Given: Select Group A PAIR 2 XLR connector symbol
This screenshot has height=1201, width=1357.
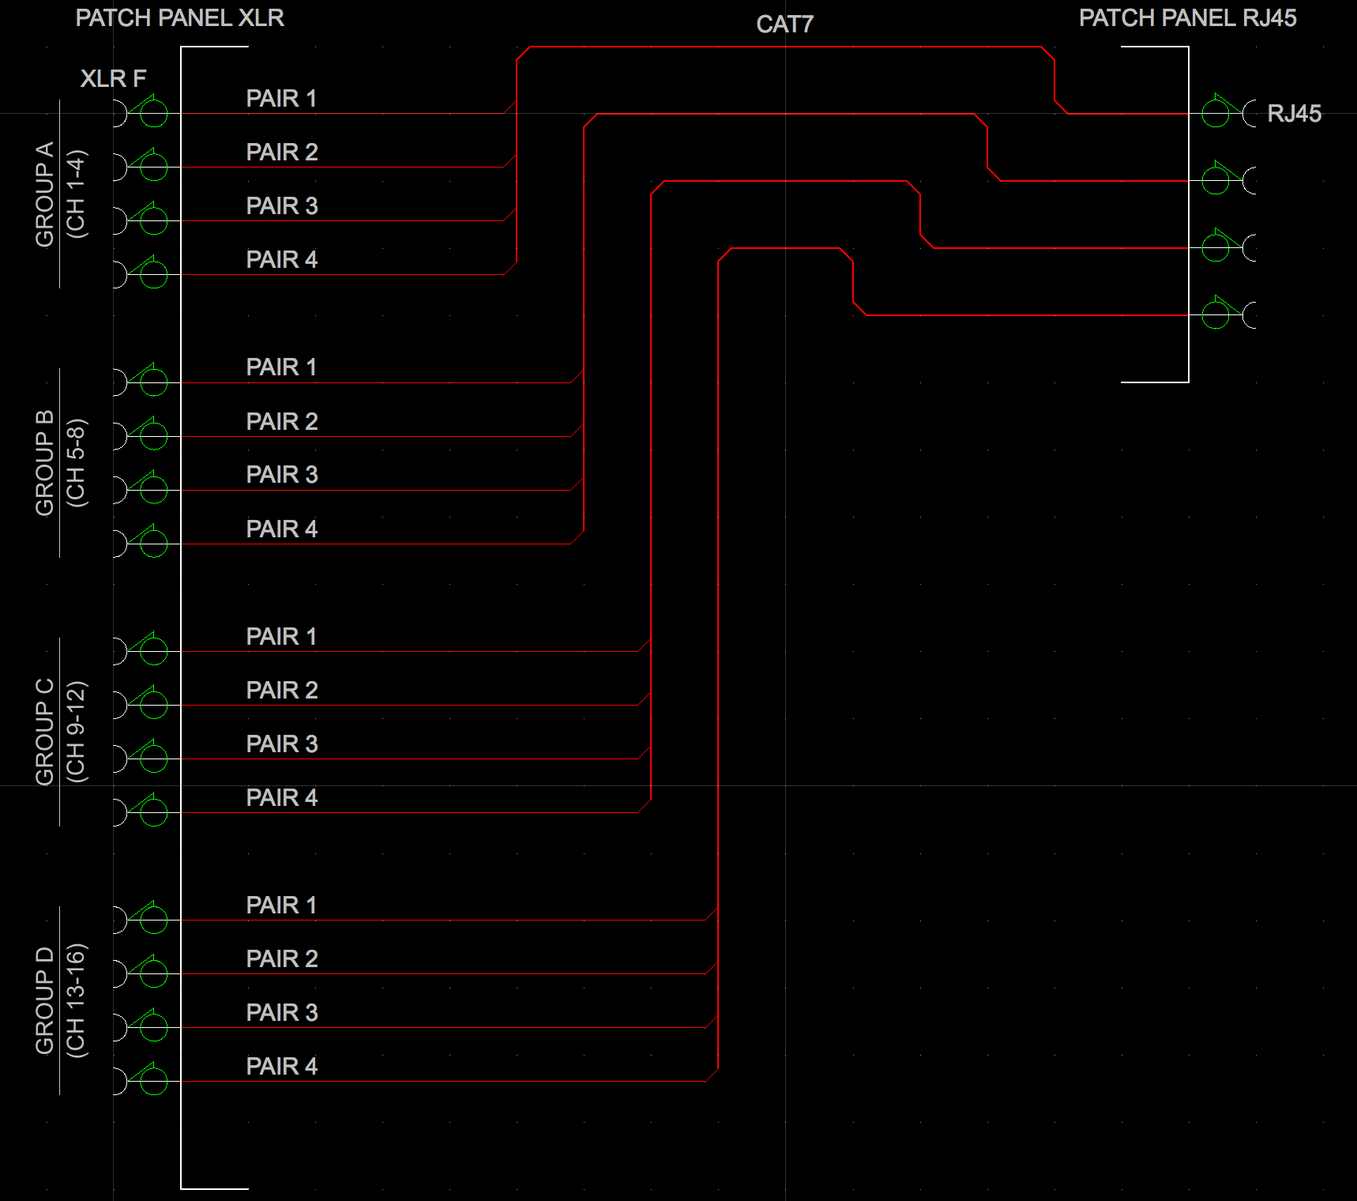Looking at the screenshot, I should coord(141,164).
